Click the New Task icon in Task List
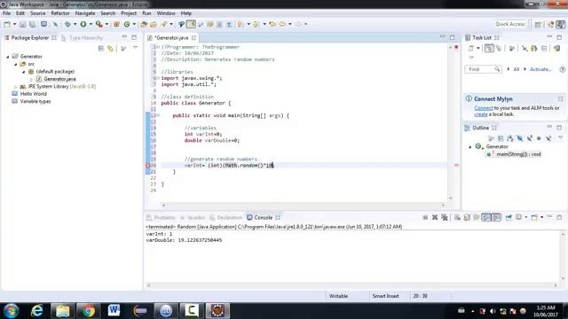Image resolution: width=568 pixels, height=319 pixels. point(471,49)
